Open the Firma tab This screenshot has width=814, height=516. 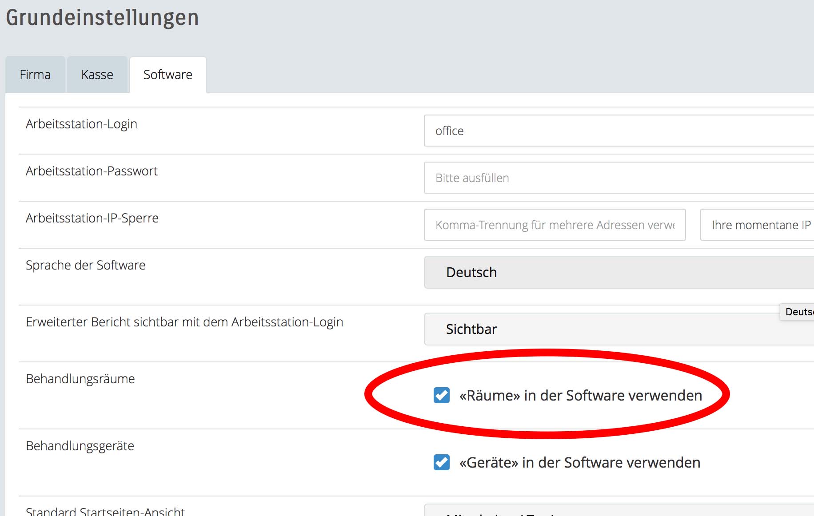(35, 75)
